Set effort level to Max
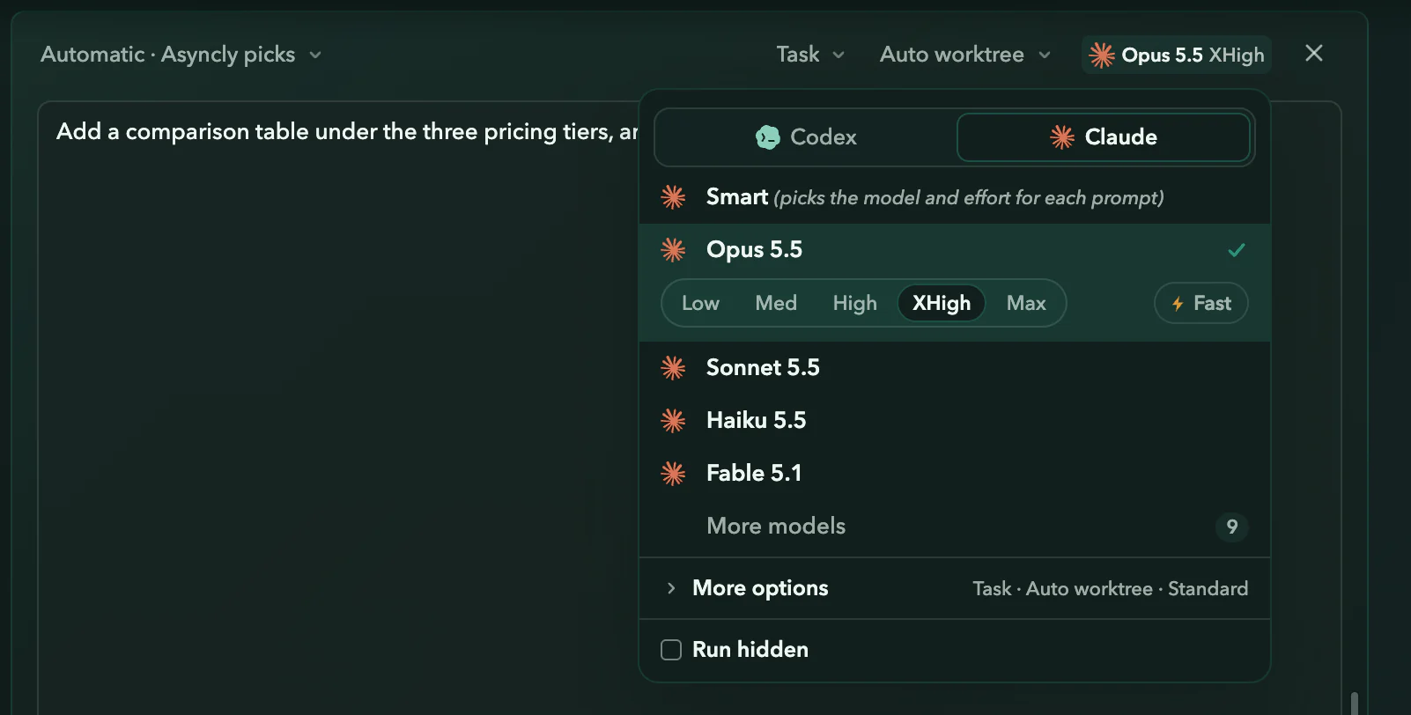This screenshot has width=1411, height=715. (1026, 303)
